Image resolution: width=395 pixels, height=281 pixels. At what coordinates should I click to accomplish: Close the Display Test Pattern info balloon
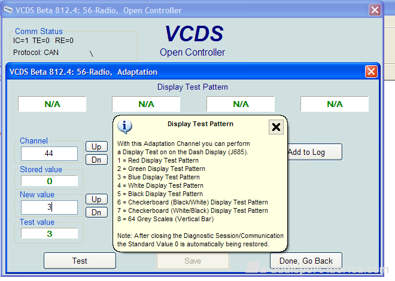276,127
